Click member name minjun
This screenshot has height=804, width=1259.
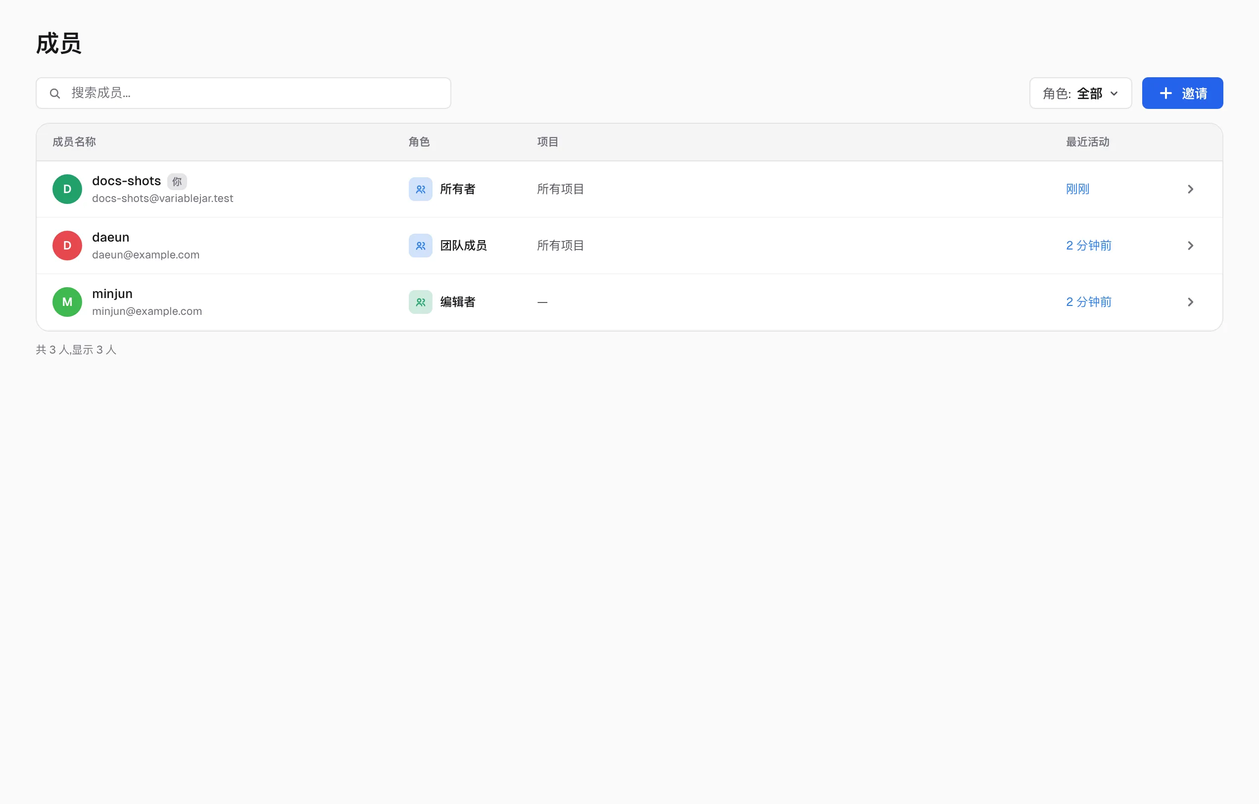click(x=112, y=294)
